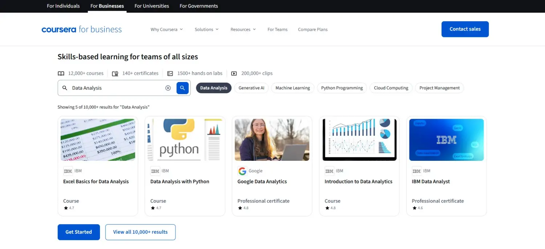The image size is (545, 249).
Task: Select the Project Management filter chip
Action: (440, 88)
